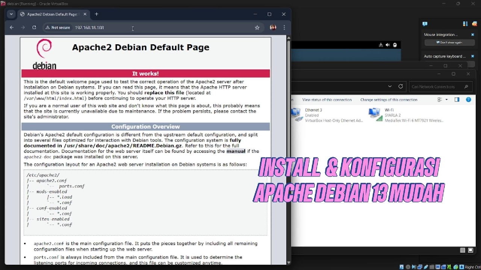The width and height of the screenshot is (481, 270).
Task: Click the Debian logo on the page
Action: pyautogui.click(x=44, y=54)
